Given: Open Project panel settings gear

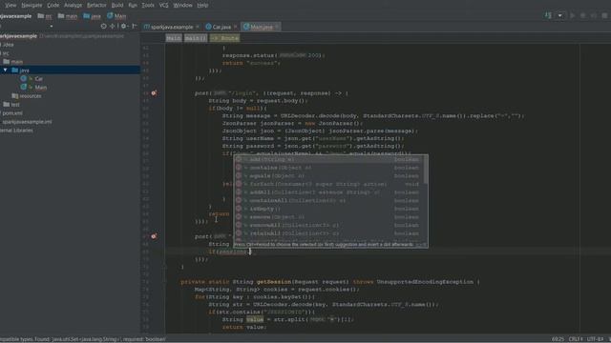Looking at the screenshot, I should [123, 26].
